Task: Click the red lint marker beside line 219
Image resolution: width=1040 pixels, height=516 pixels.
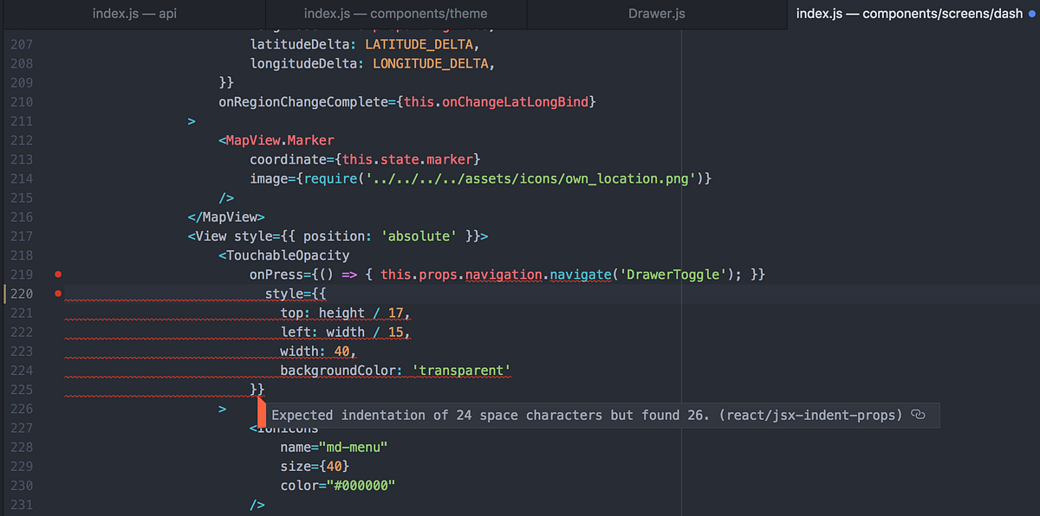Action: pyautogui.click(x=57, y=274)
